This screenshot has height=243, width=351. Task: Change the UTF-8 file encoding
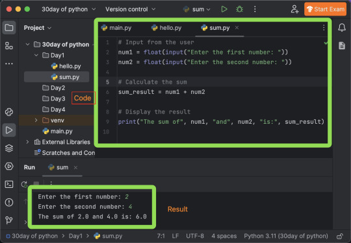(195, 236)
